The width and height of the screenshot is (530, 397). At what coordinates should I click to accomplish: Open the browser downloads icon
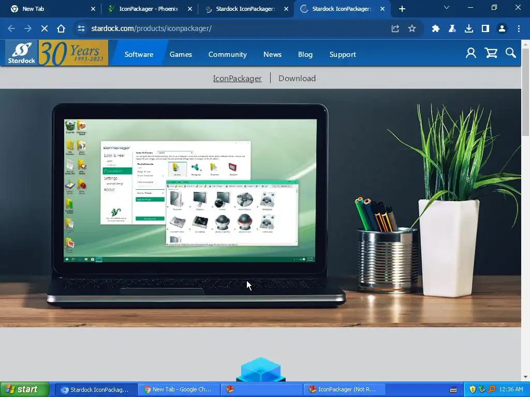(x=469, y=29)
